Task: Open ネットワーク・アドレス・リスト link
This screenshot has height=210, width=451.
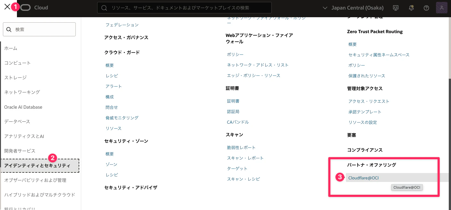Action: (x=258, y=65)
